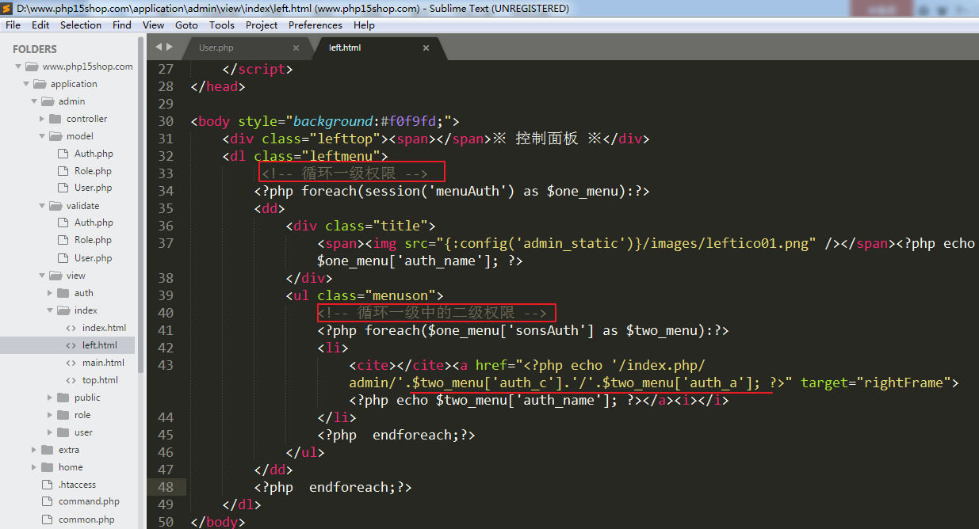Close the User.php tab
Viewport: 979px width, 529px height.
[296, 48]
